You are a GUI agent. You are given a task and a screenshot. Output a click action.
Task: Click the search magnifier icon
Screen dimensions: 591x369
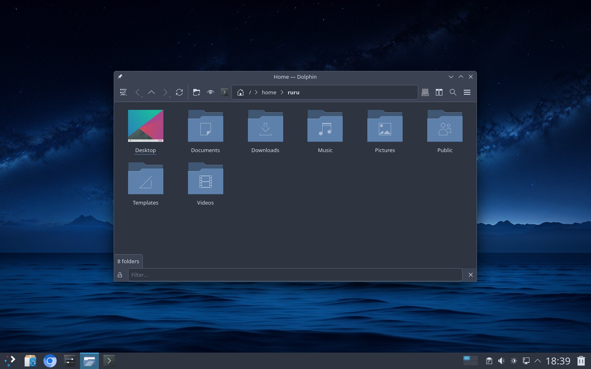(x=453, y=92)
